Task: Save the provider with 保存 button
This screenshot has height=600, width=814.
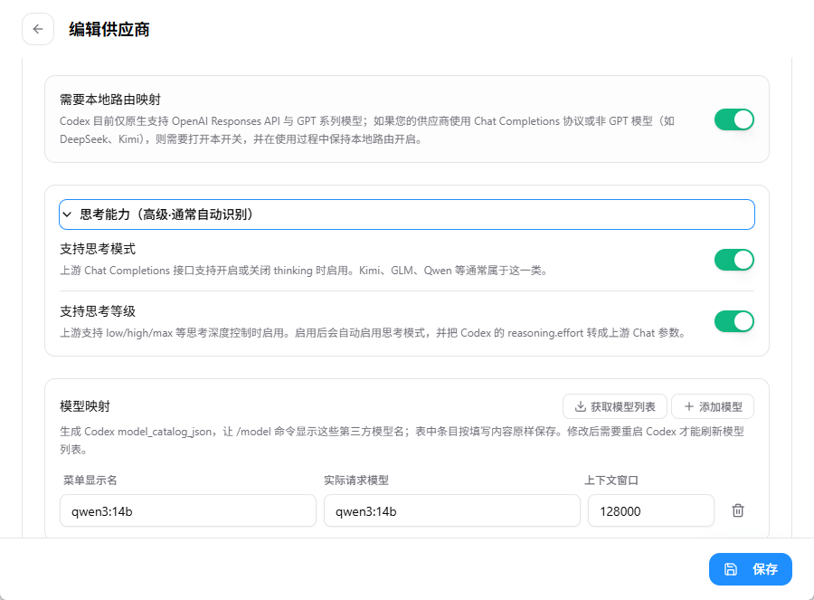Action: coord(750,569)
